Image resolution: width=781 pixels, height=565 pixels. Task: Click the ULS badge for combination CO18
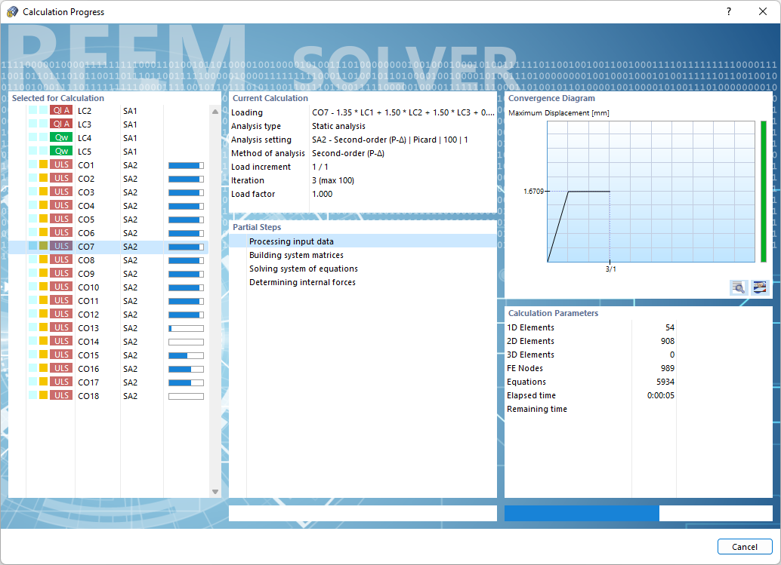point(60,395)
